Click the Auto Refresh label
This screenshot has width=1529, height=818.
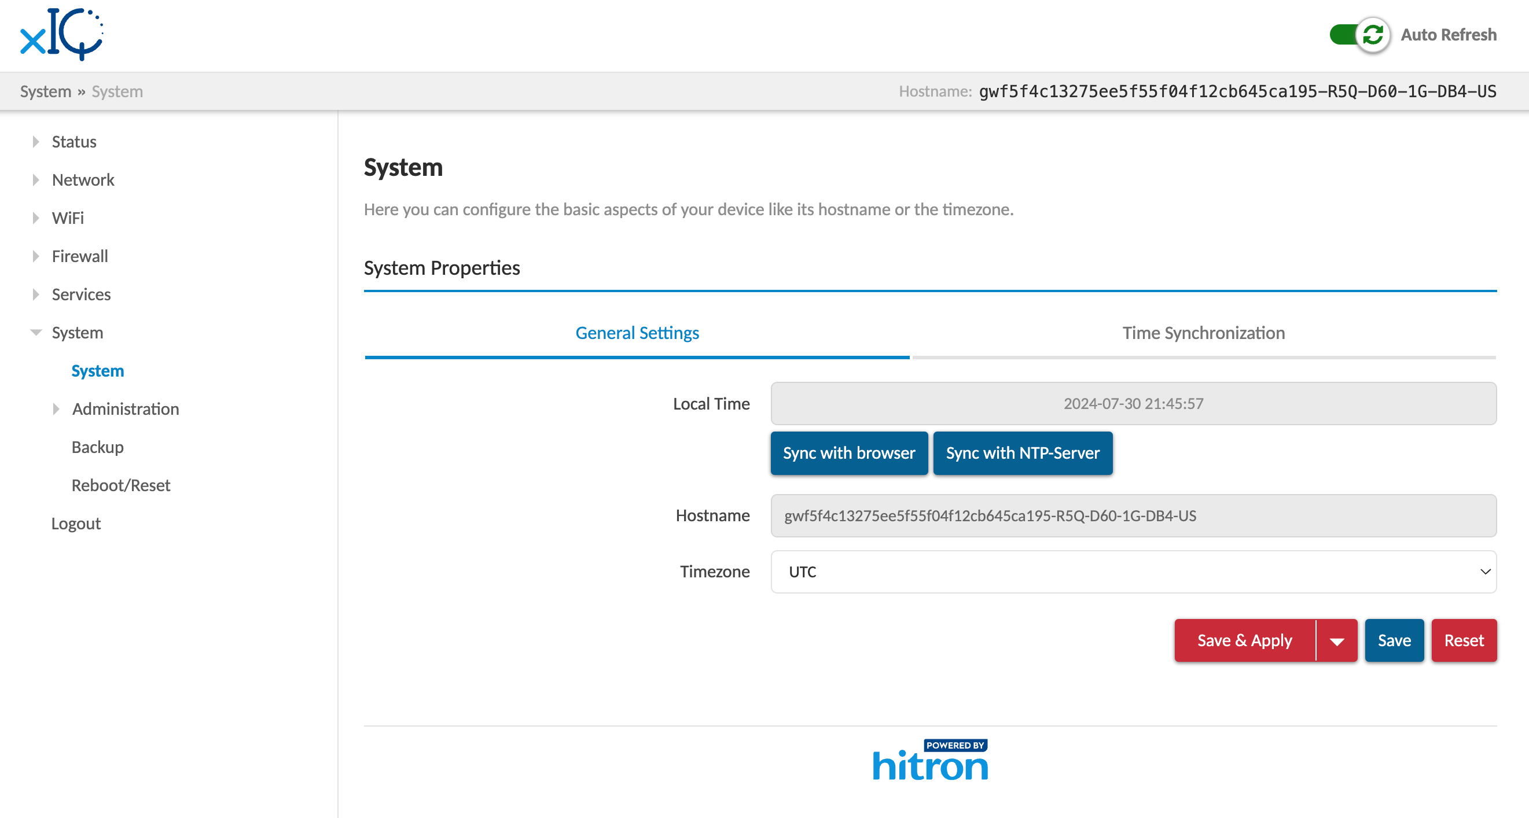1449,34
